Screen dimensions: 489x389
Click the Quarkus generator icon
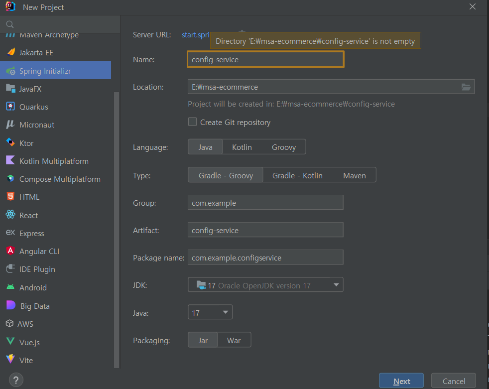[10, 107]
